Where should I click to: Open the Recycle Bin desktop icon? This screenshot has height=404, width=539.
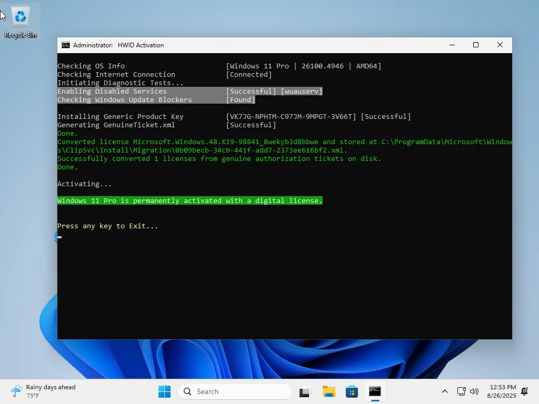[21, 22]
